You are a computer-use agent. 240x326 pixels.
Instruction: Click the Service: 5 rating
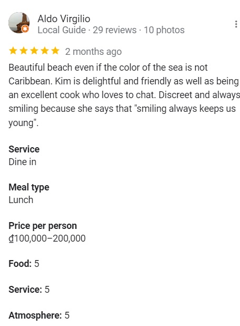click(29, 290)
